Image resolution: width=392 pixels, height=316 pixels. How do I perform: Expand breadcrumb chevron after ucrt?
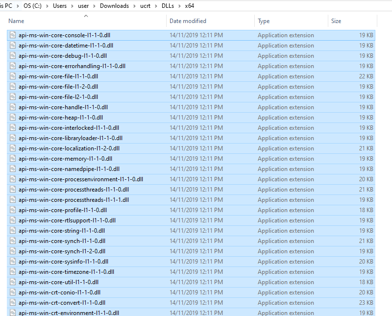156,6
